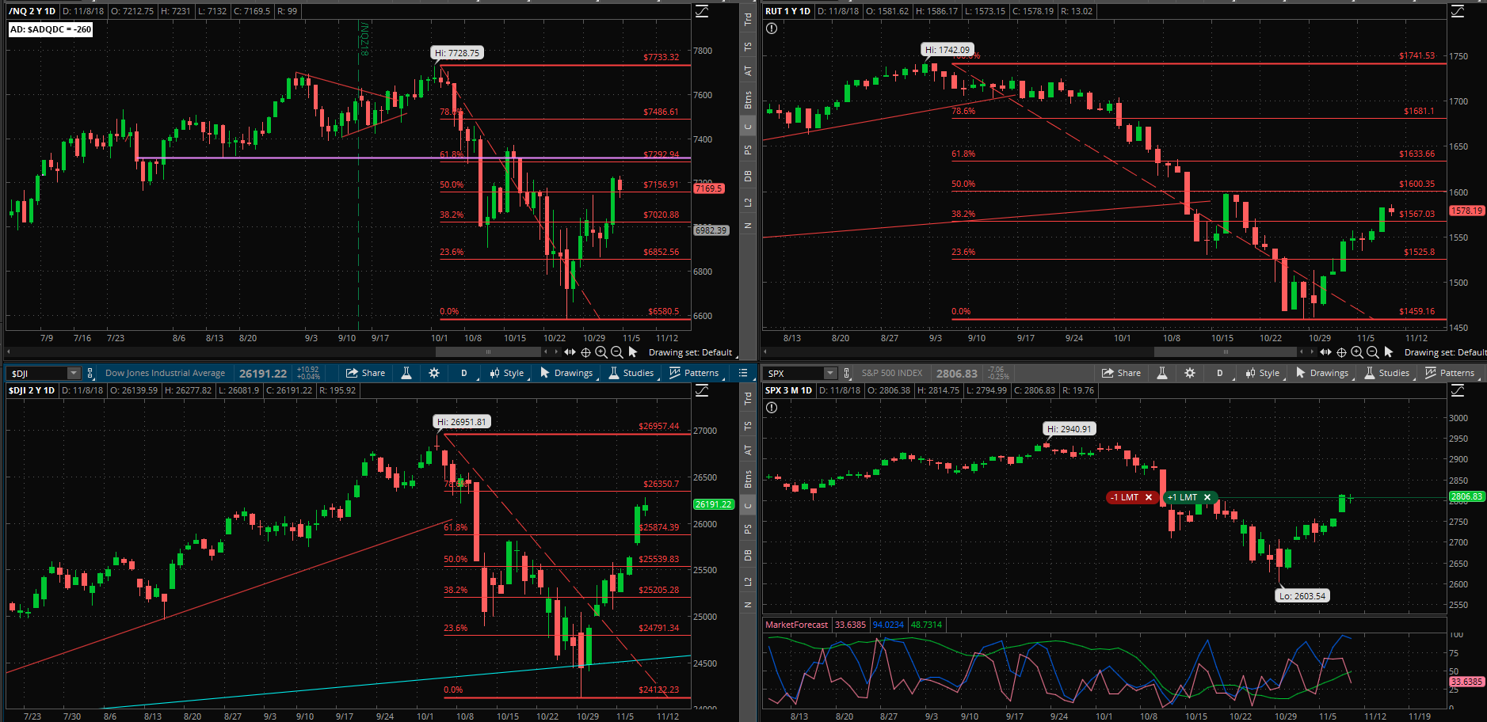Toggle the PS side tab on $DJI chart
1487x722 pixels.
point(748,529)
